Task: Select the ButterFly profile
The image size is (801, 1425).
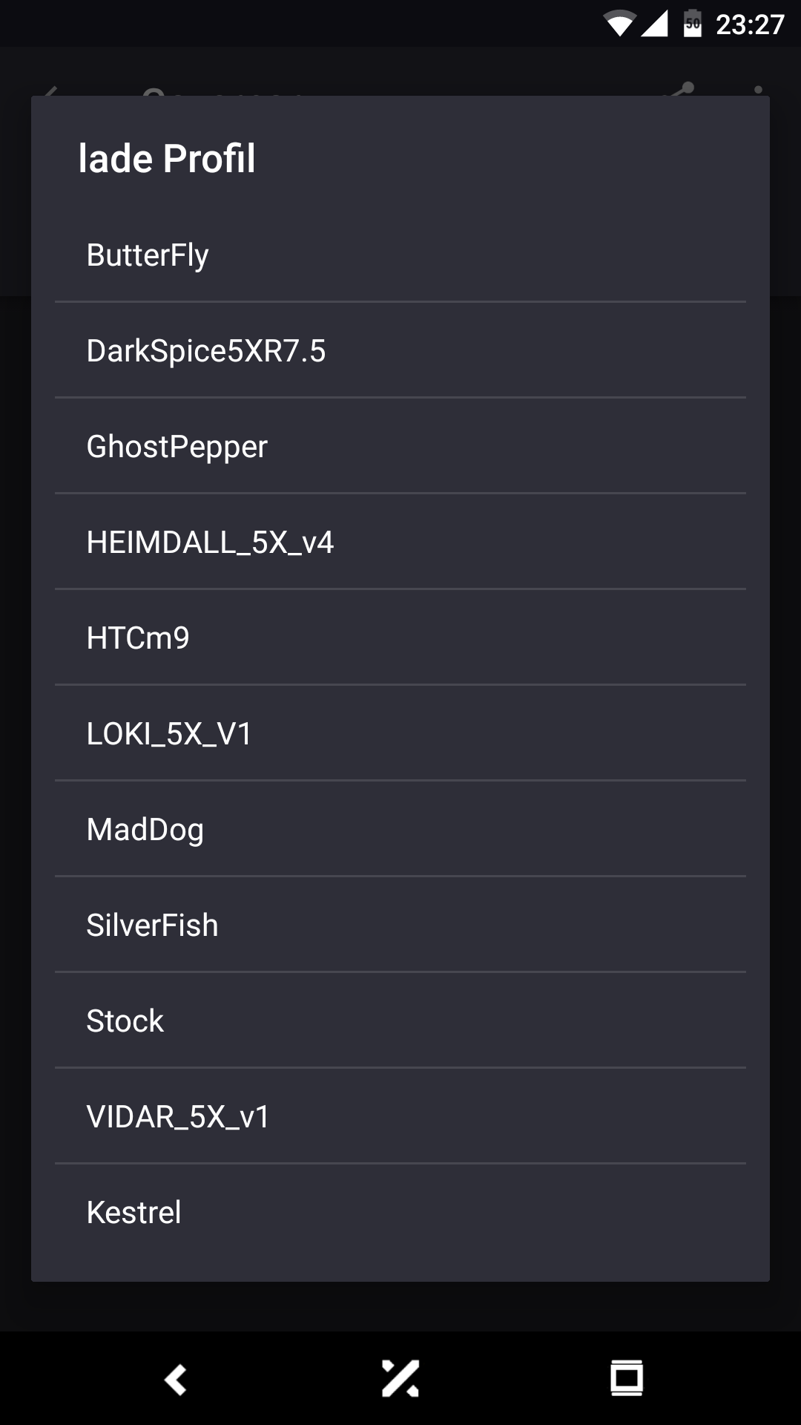Action: [x=400, y=255]
